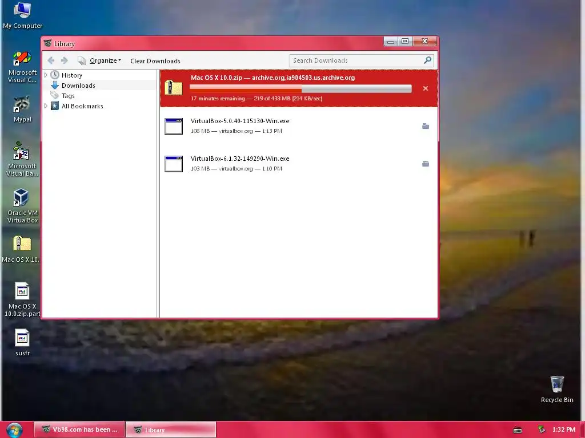Open the Windows Start button
Screen dimensions: 585x438
[14, 430]
